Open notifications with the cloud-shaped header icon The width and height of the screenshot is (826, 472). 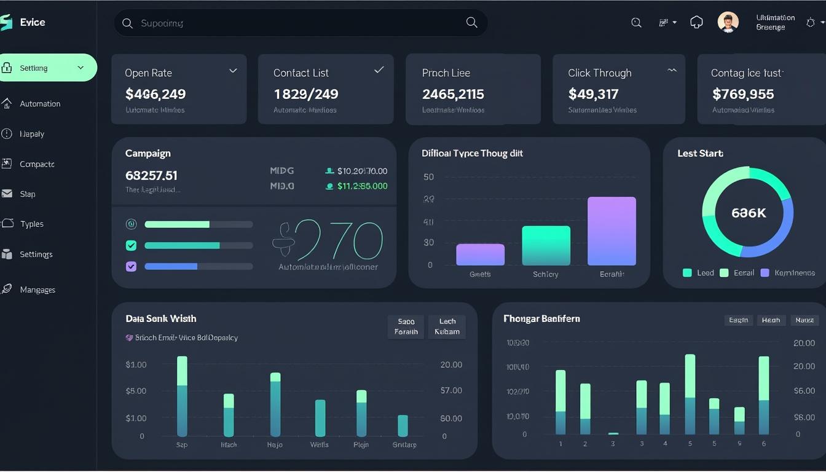click(x=696, y=22)
